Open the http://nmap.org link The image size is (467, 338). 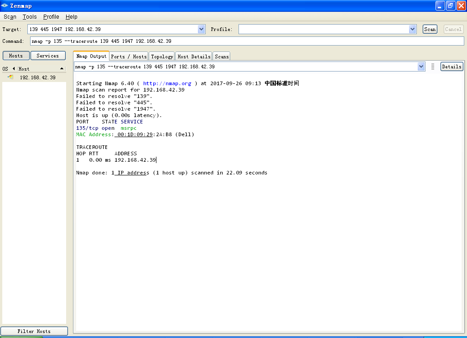(167, 83)
